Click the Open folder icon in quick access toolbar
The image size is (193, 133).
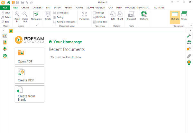(x=13, y=3)
